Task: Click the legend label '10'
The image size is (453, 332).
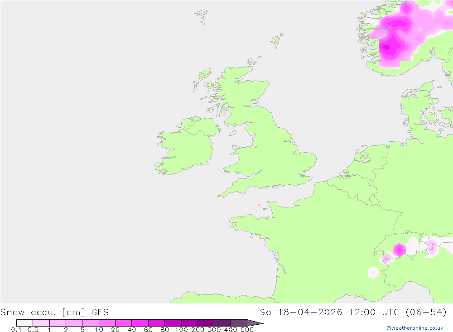Action: pos(99,329)
